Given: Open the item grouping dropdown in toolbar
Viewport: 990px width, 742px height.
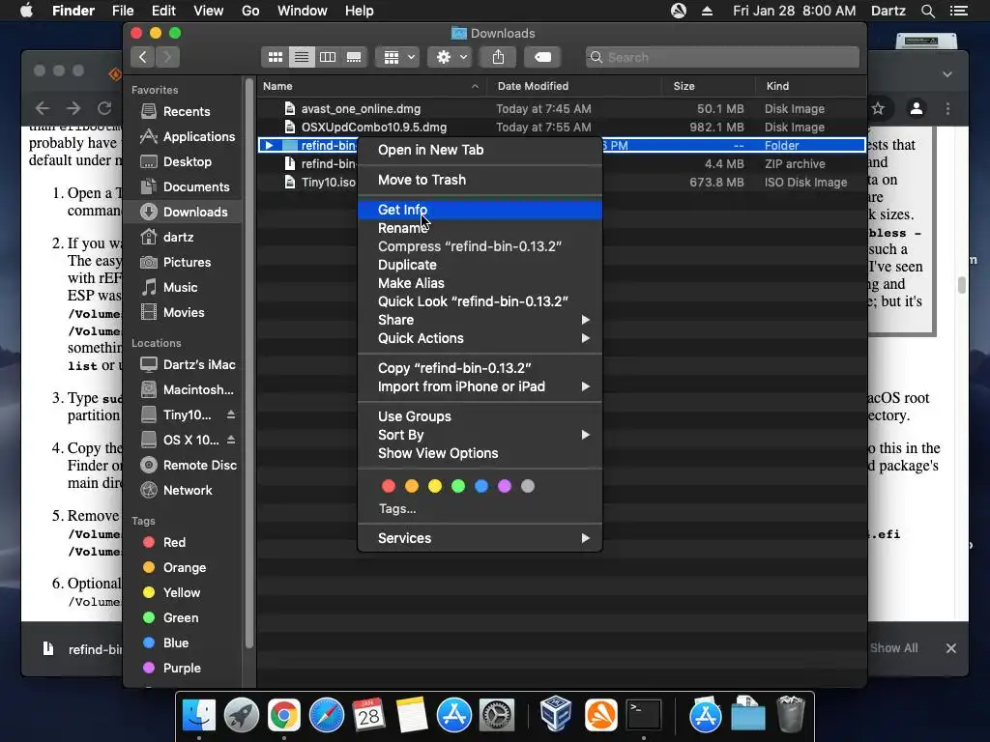Looking at the screenshot, I should tap(397, 57).
